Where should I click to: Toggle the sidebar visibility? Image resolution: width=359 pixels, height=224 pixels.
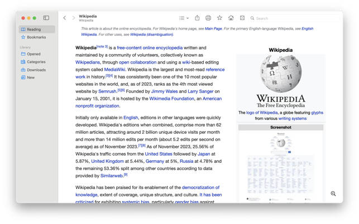coord(46,18)
